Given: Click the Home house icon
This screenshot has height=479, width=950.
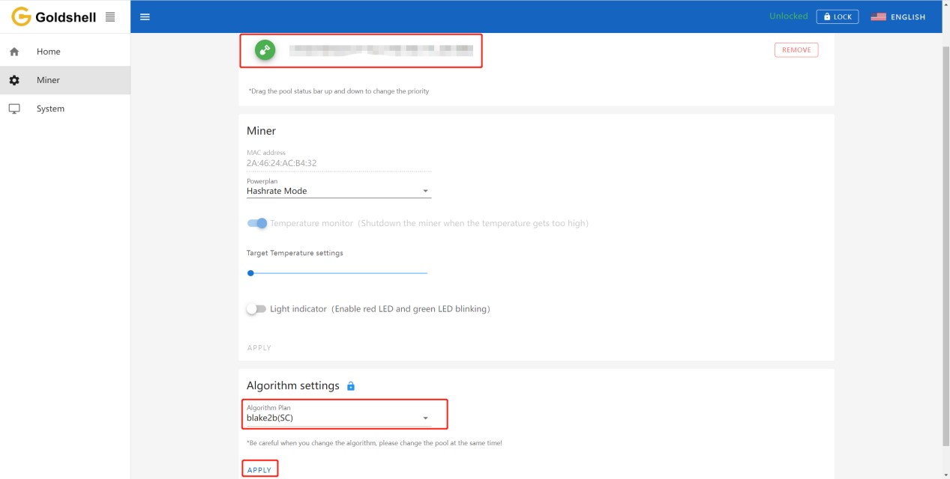Looking at the screenshot, I should 14,52.
